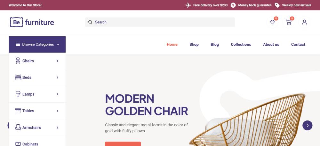The width and height of the screenshot is (320, 146).
Task: Open the shopping cart icon
Action: [289, 22]
